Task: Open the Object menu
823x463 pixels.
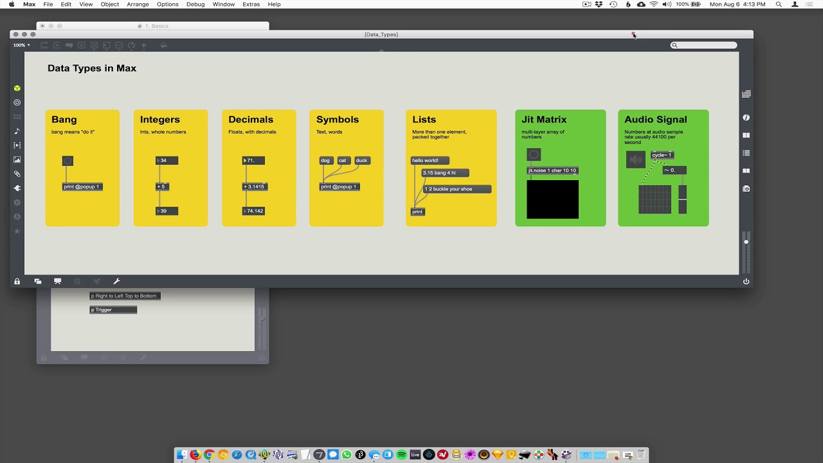Action: coord(110,5)
